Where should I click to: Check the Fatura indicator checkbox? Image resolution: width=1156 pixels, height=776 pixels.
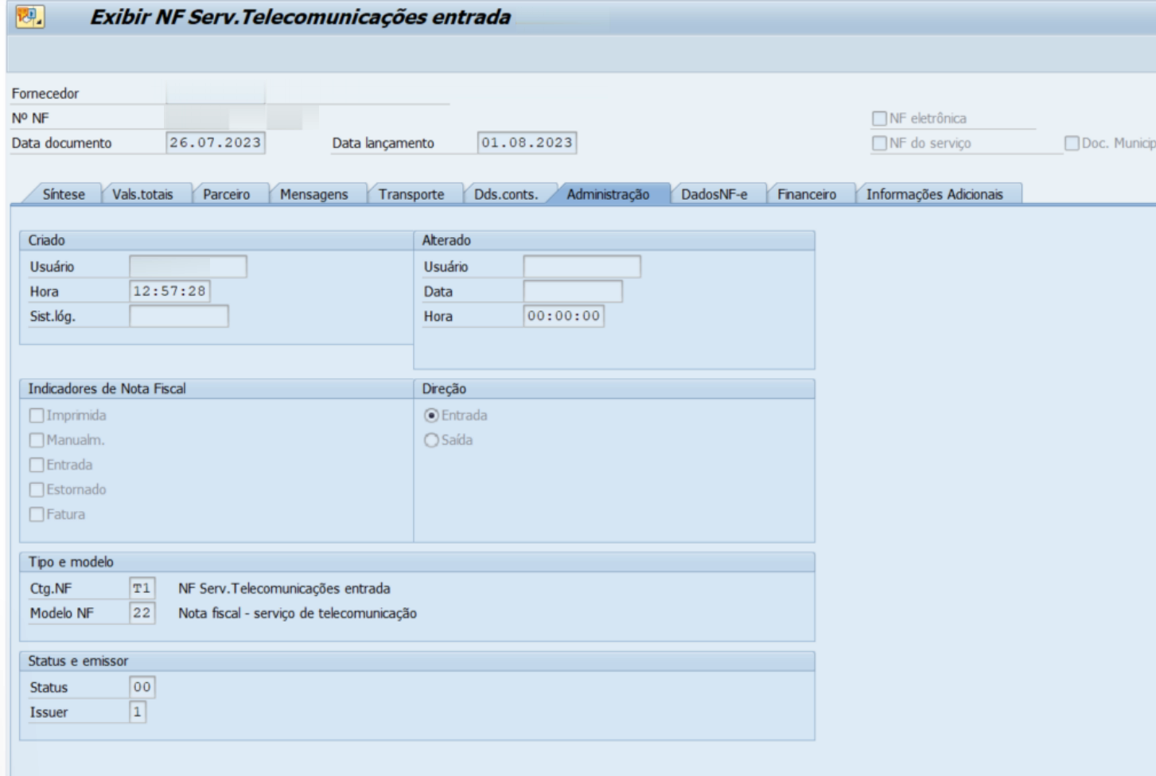(37, 514)
